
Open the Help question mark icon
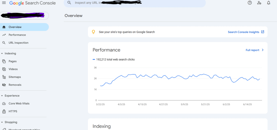click(x=250, y=3)
